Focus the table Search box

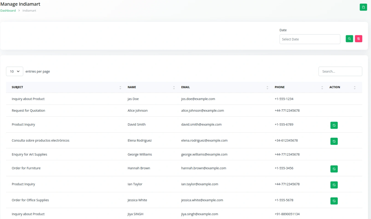340,71
